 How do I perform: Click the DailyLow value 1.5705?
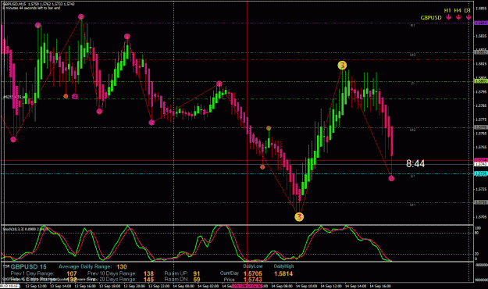pos(253,273)
